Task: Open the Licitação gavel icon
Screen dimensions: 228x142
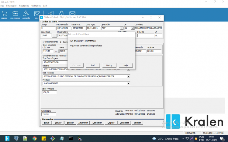Action: point(26,15)
